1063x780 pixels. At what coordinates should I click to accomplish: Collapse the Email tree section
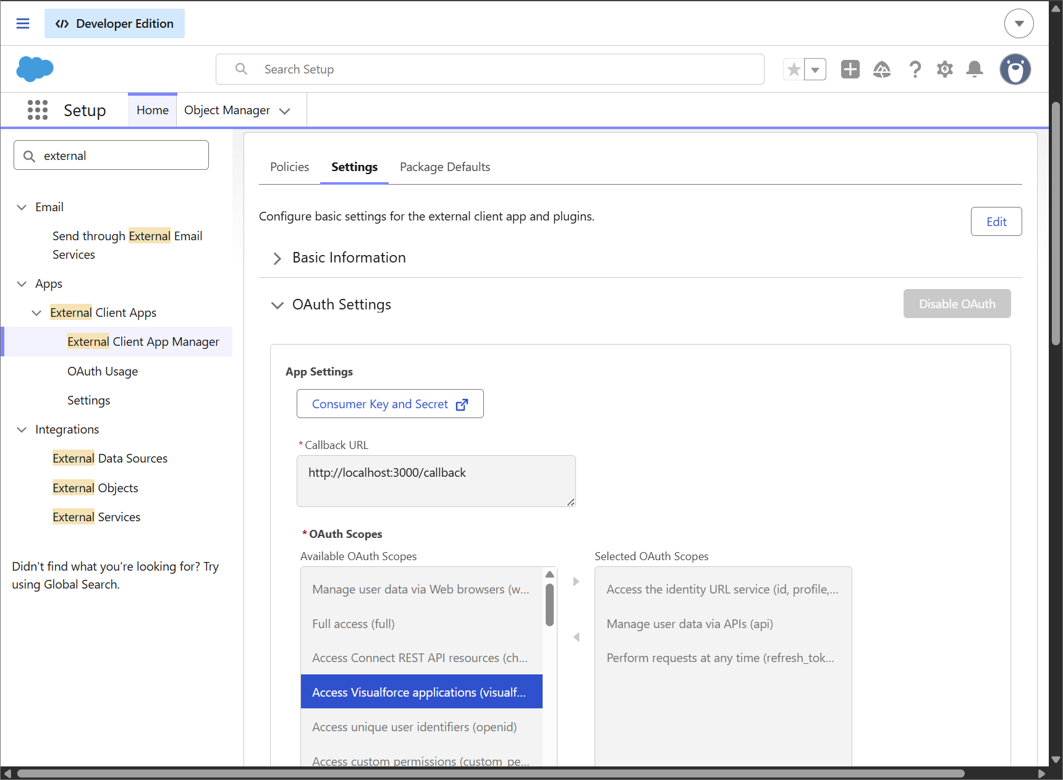tap(22, 207)
